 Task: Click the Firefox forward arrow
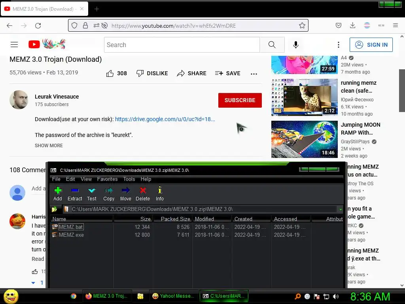(x=24, y=25)
